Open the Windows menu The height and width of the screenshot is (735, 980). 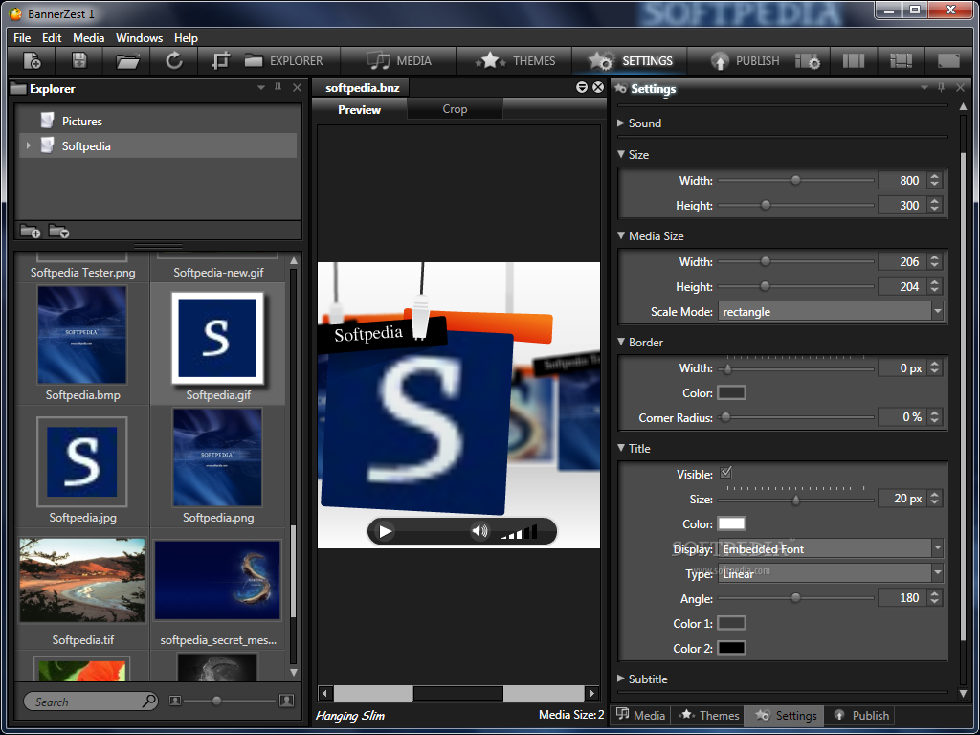(x=140, y=38)
